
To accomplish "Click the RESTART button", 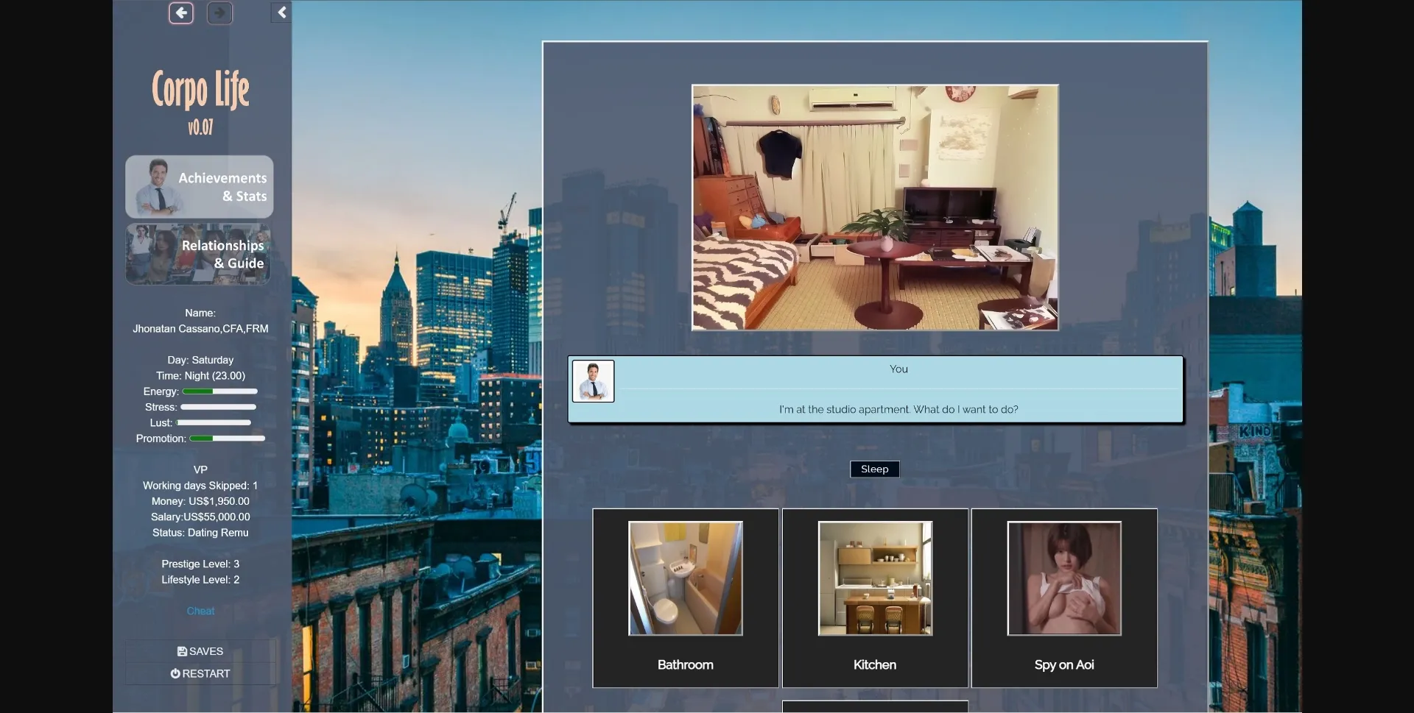I will coord(200,674).
